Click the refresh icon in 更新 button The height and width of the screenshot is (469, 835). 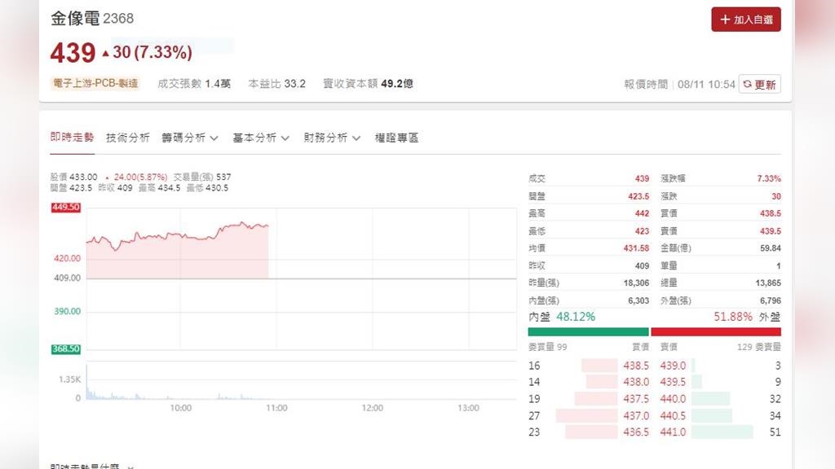coord(747,84)
